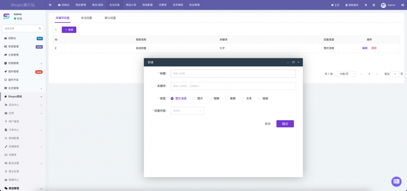Open the 控制台 tab in top navigation
This screenshot has height=191, width=407.
coord(64,5)
